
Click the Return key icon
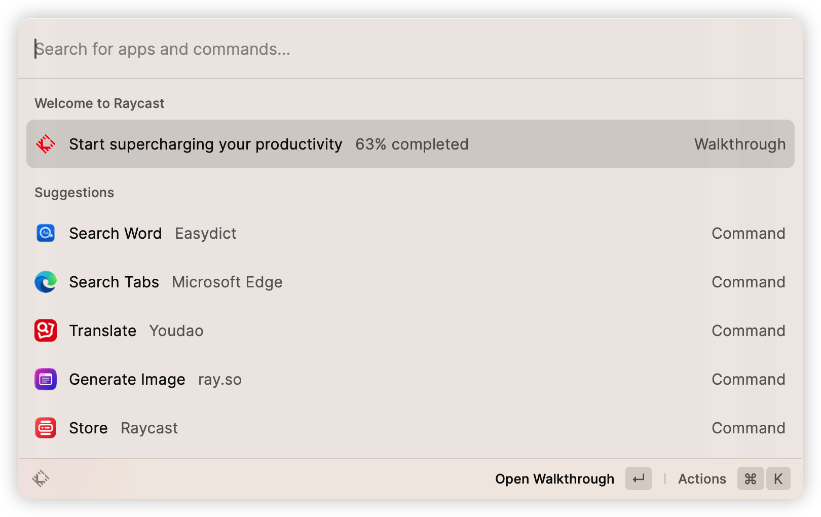pos(639,478)
